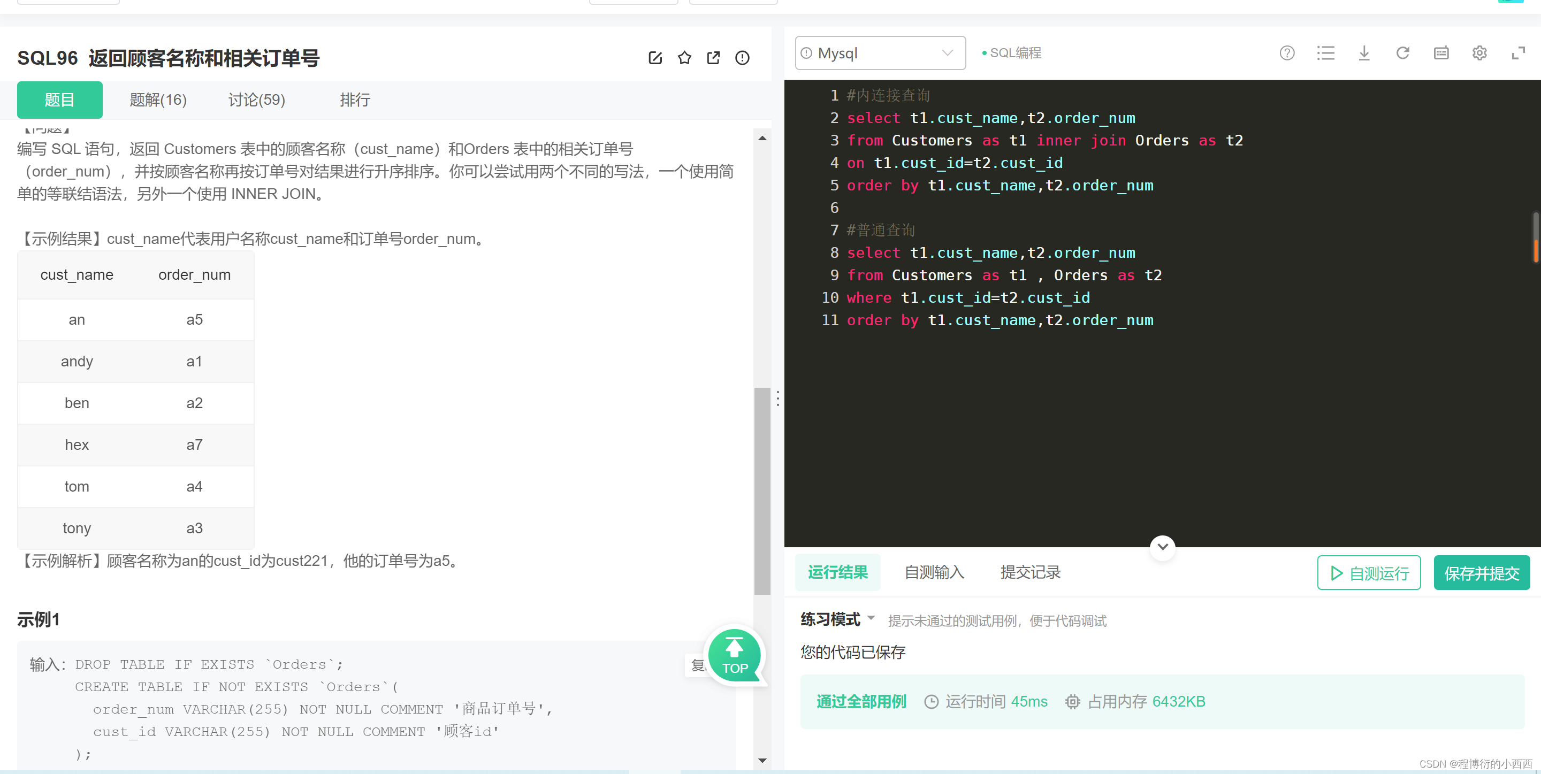Reset code with the refresh icon
The width and height of the screenshot is (1541, 774).
point(1403,53)
